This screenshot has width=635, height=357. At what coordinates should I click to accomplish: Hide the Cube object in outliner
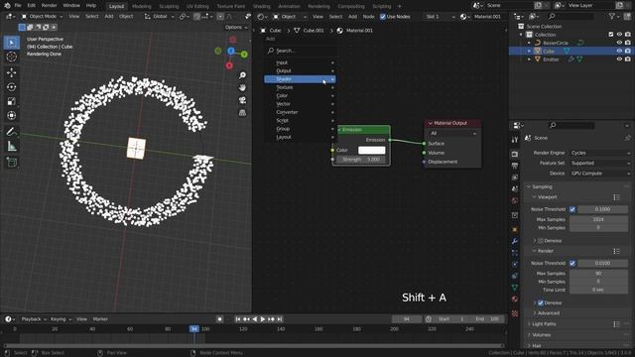point(619,51)
